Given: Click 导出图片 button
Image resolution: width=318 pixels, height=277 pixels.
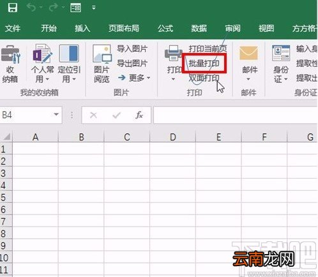Looking at the screenshot, I should pos(132,63).
